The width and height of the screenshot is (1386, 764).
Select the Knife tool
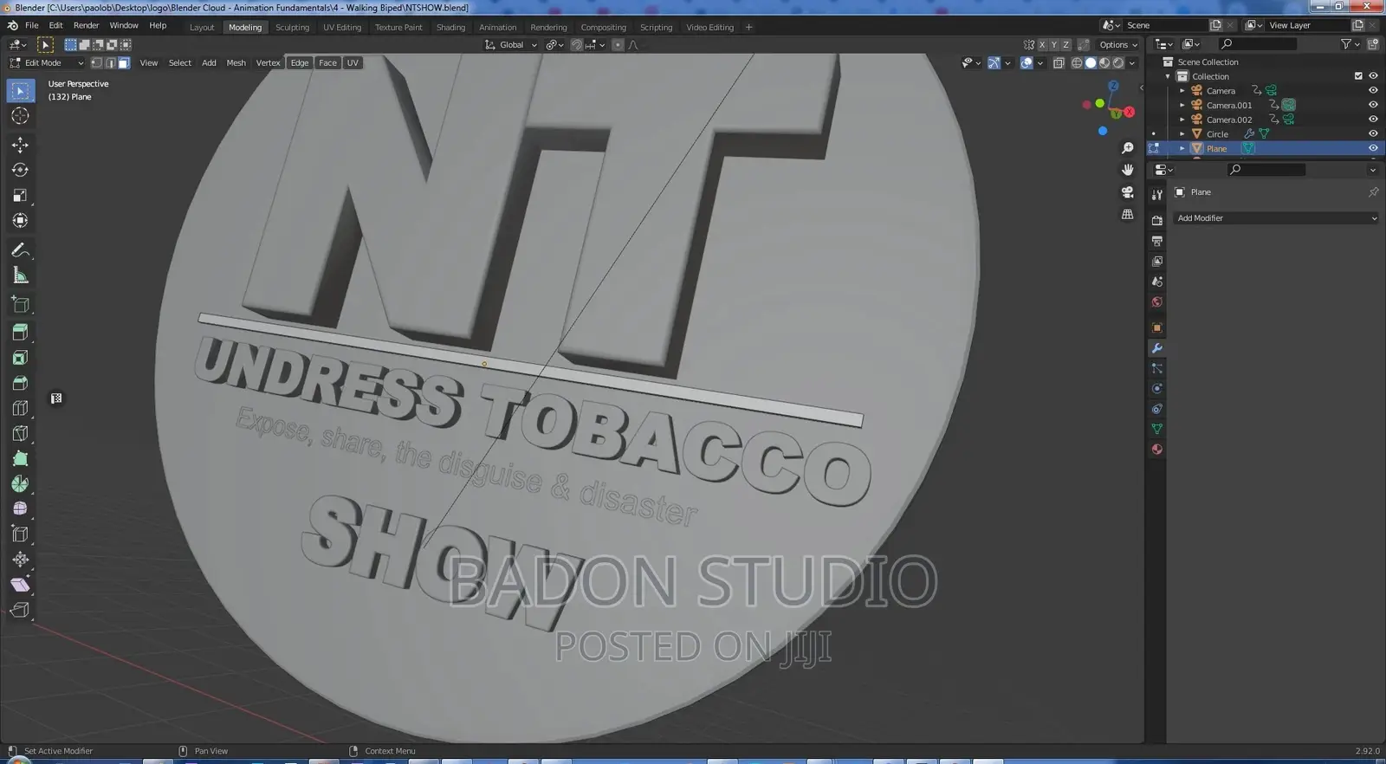20,433
